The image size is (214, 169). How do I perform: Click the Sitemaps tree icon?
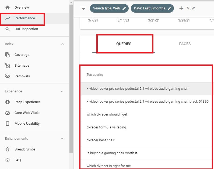pos(8,66)
